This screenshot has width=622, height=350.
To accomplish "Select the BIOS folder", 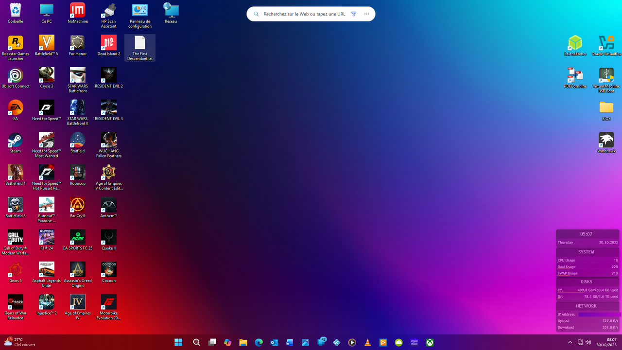I will point(606,110).
